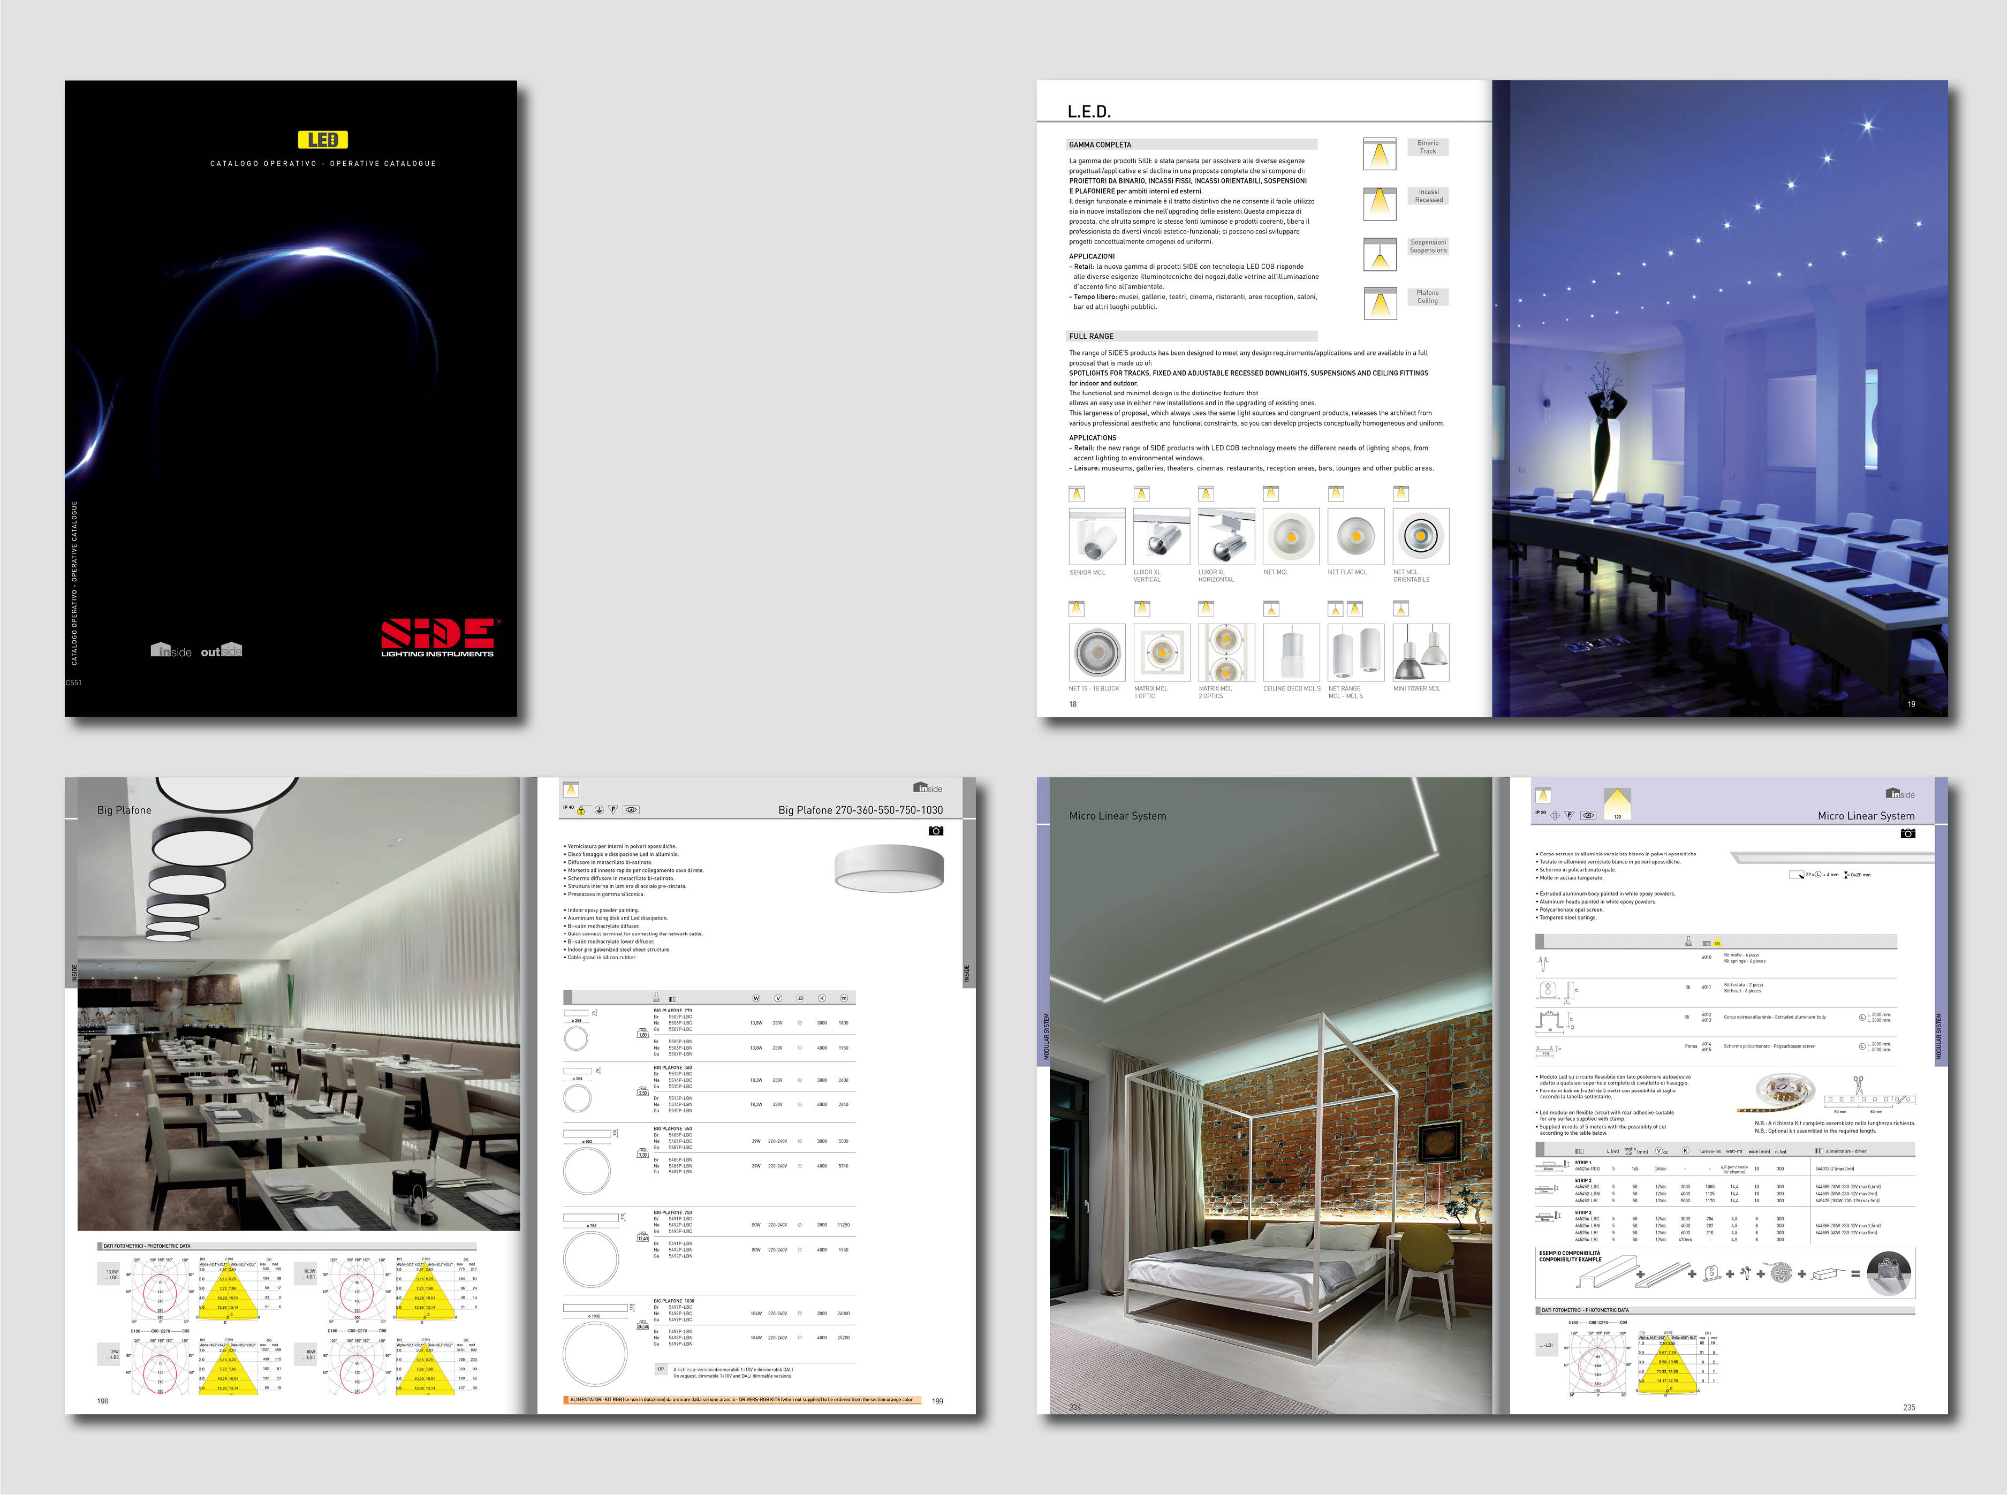Click the 'L.E.D.' page heading
Screen dimensions: 2008x1495
[1089, 111]
